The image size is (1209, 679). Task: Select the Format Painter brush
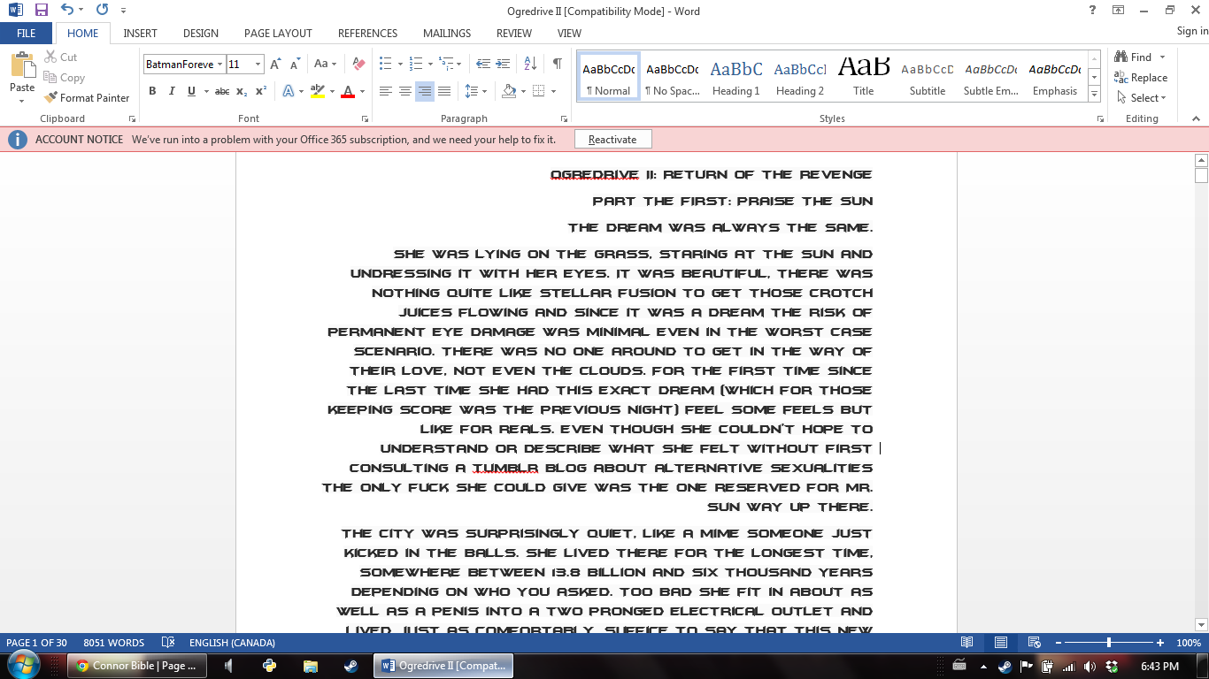87,98
